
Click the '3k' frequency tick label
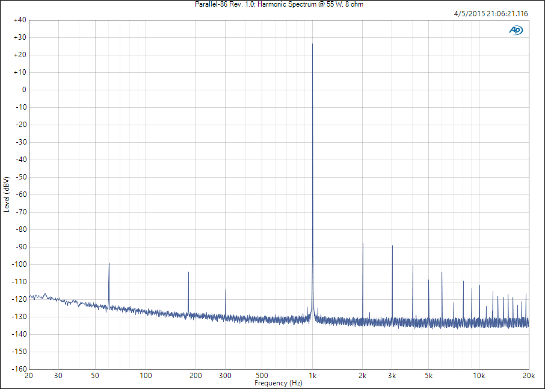392,376
